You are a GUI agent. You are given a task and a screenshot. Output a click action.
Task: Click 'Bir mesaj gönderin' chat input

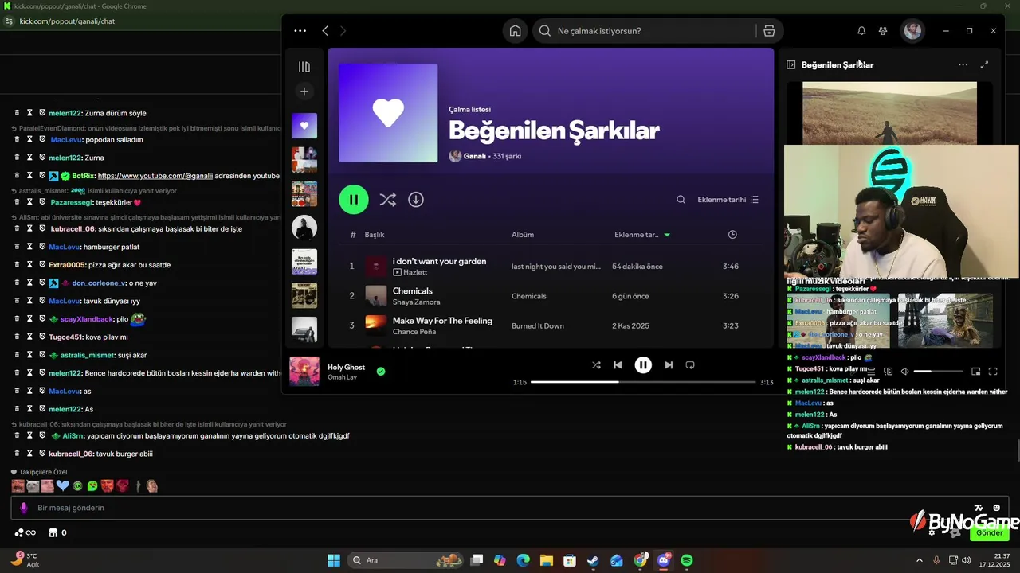pyautogui.click(x=510, y=508)
